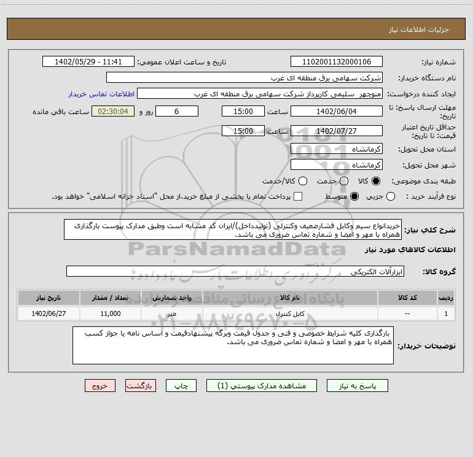This screenshot has width=473, height=457.
Task: Select the خدمت radio button
Action: [344, 181]
